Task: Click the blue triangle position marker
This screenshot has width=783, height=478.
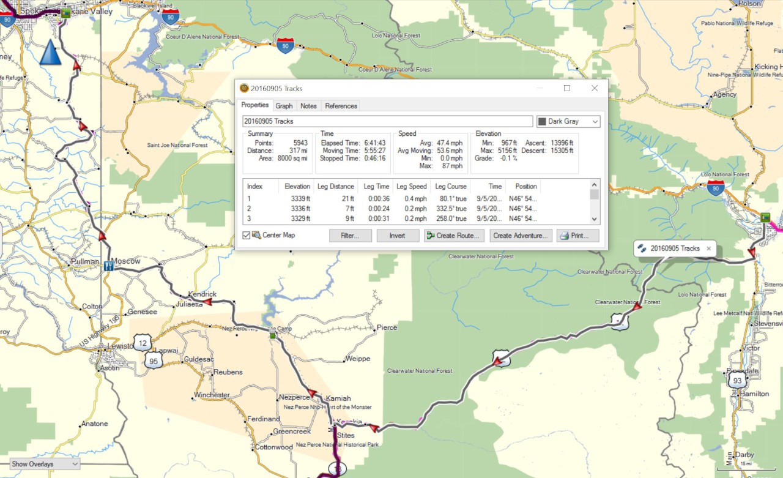Action: [x=50, y=53]
